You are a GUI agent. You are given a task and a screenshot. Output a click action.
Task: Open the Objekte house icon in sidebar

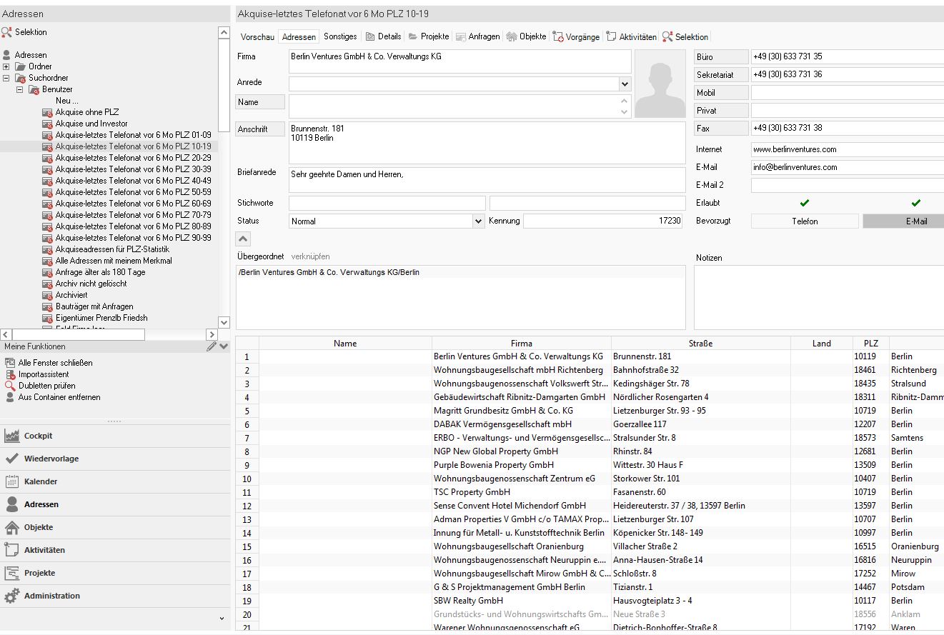pos(11,527)
